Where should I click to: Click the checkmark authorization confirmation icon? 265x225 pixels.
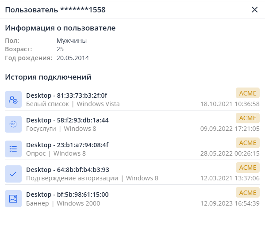tap(13, 174)
